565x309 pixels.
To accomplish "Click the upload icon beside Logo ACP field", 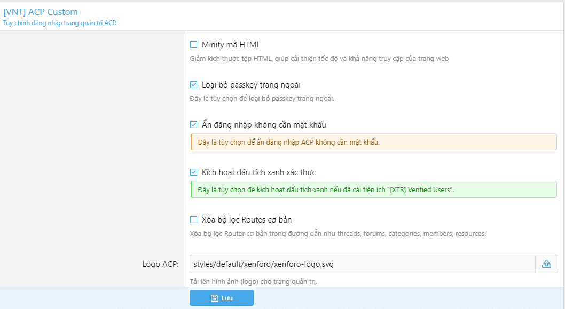I will pyautogui.click(x=546, y=264).
